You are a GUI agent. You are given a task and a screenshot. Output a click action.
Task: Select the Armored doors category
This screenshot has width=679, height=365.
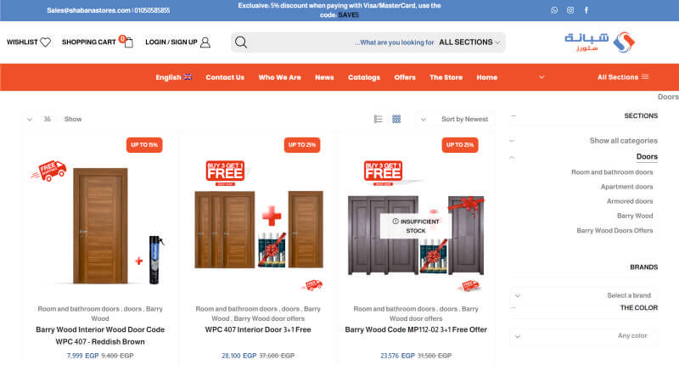(630, 201)
